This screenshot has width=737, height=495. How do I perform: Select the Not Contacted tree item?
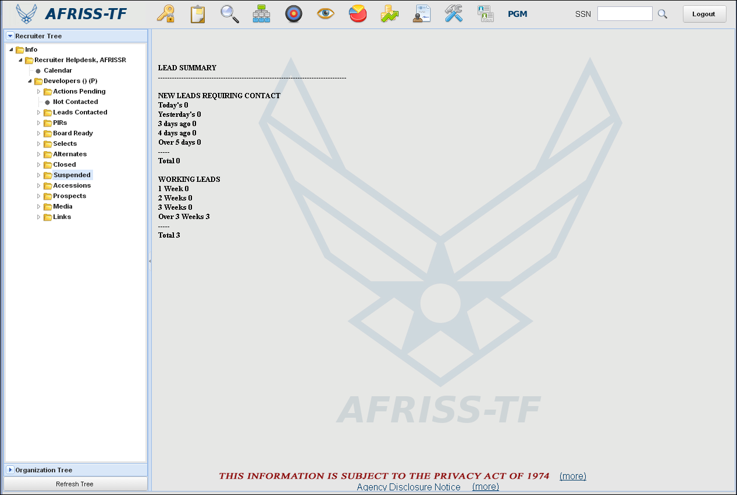coord(76,102)
